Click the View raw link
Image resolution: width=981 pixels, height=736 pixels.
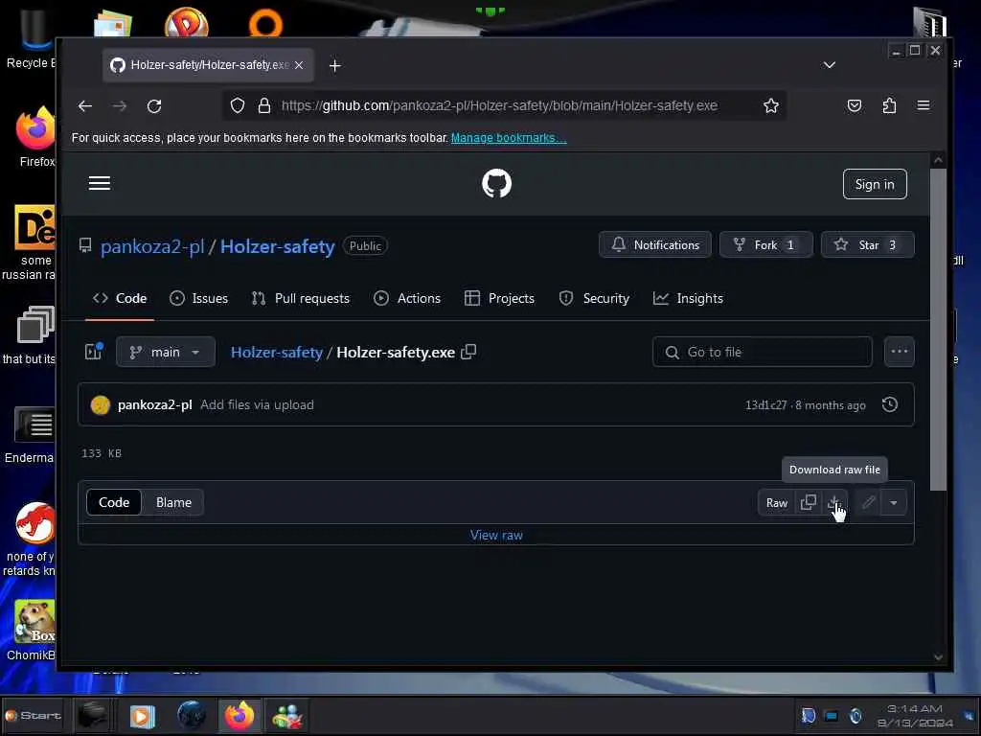tap(496, 535)
